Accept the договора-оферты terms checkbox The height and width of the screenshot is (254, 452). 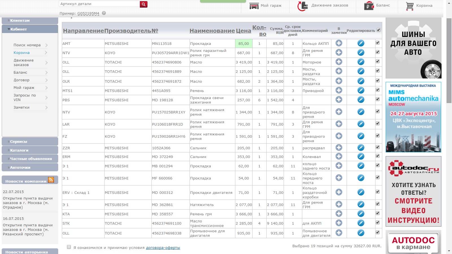coord(69,247)
